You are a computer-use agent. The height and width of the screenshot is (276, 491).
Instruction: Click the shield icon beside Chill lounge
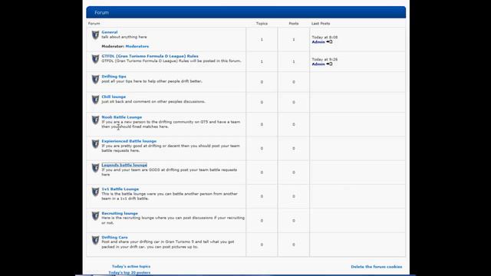[95, 100]
